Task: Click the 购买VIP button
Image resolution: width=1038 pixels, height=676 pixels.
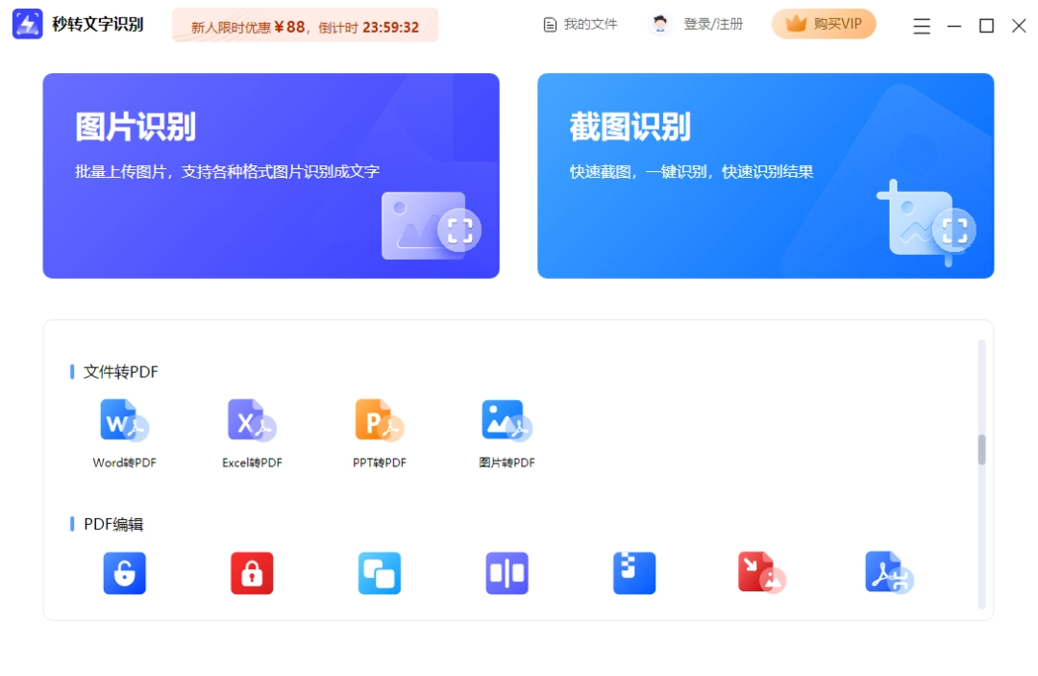Action: tap(824, 24)
